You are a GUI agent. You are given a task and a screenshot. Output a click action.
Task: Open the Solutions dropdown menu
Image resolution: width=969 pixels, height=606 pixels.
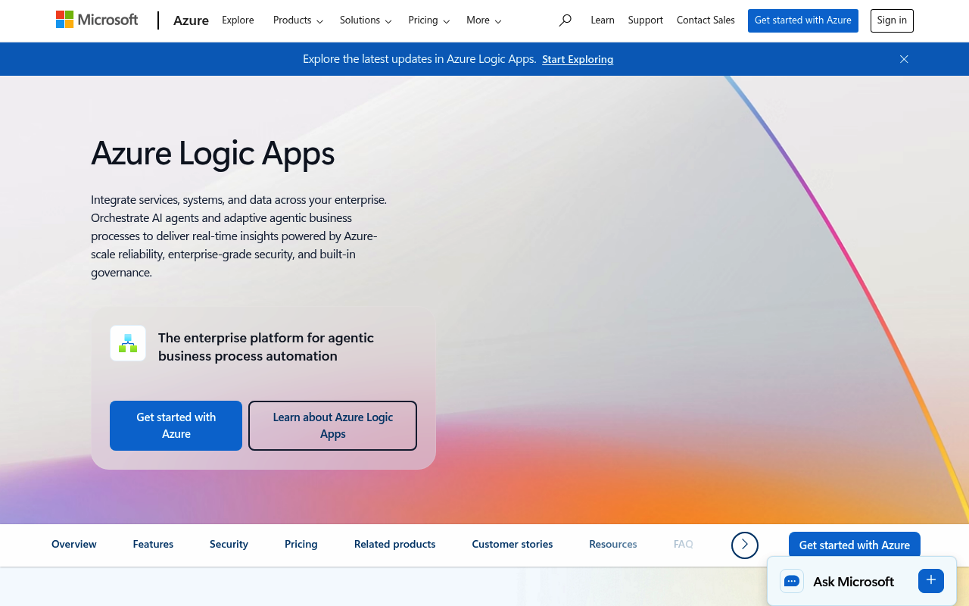(x=366, y=20)
